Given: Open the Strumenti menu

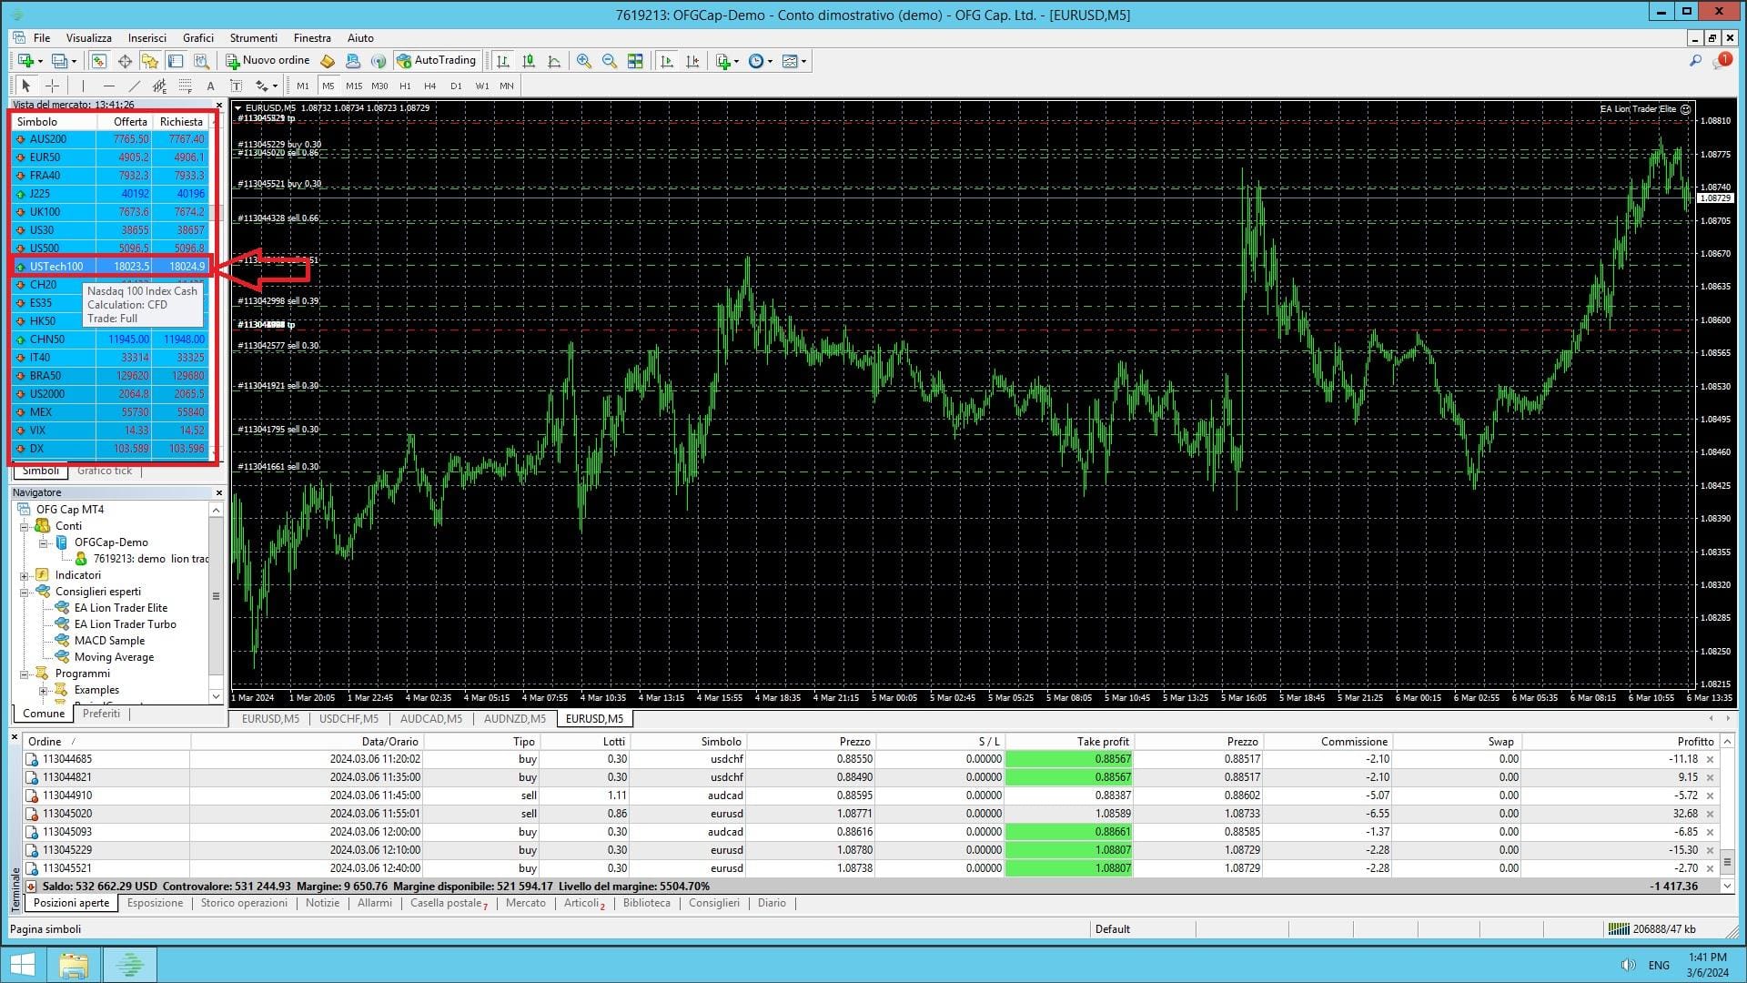Looking at the screenshot, I should [x=253, y=38].
